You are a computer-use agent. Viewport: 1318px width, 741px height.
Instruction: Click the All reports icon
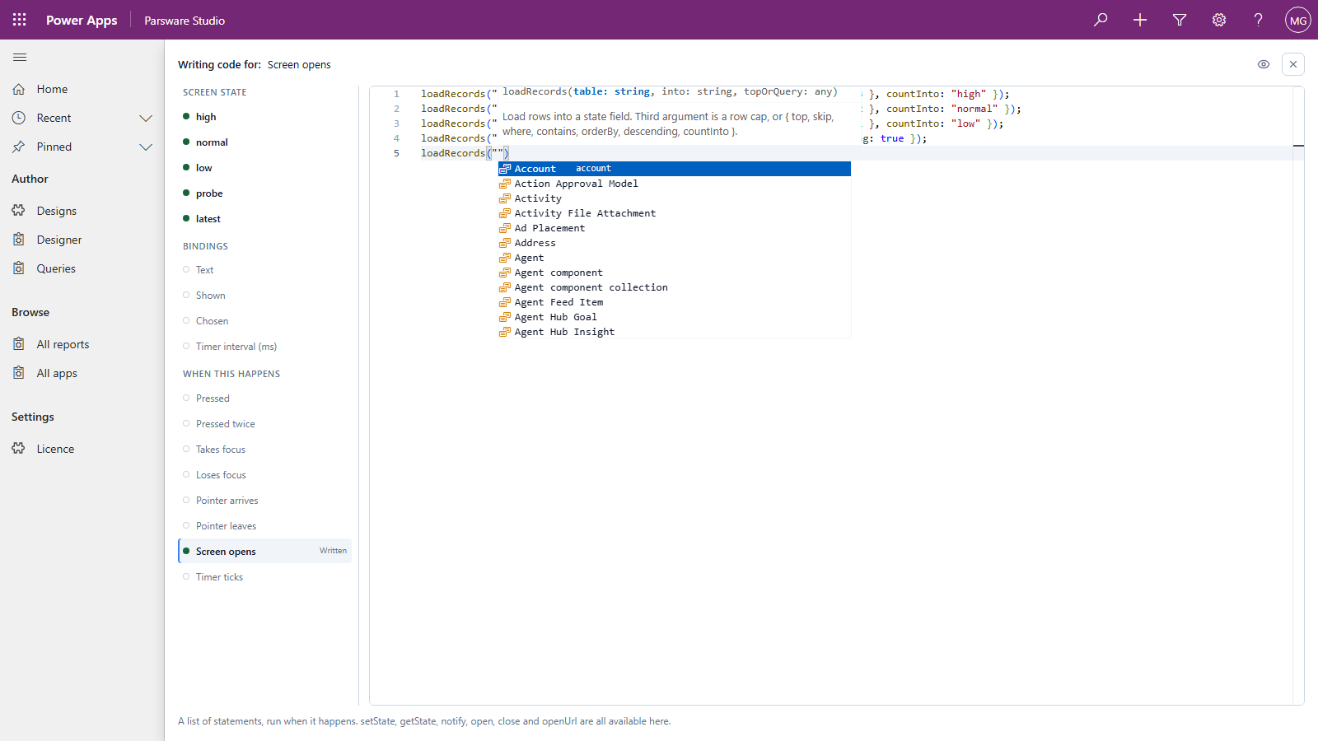tap(19, 344)
